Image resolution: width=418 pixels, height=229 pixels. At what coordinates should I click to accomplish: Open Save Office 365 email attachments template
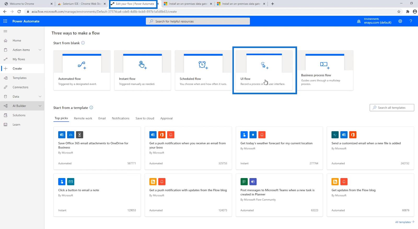coord(97,148)
